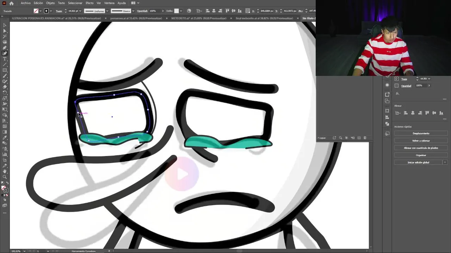The image size is (451, 253).
Task: Open the Básico brush definition dropdown
Action: point(133,11)
